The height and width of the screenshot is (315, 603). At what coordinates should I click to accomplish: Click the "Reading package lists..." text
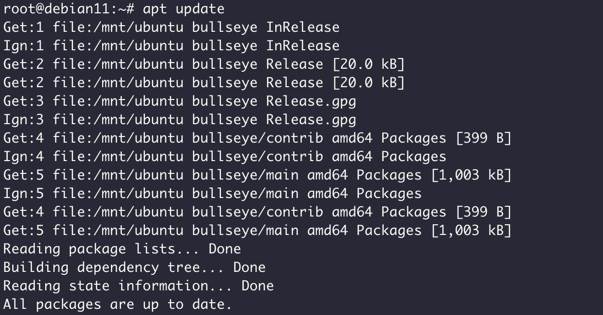(102, 249)
